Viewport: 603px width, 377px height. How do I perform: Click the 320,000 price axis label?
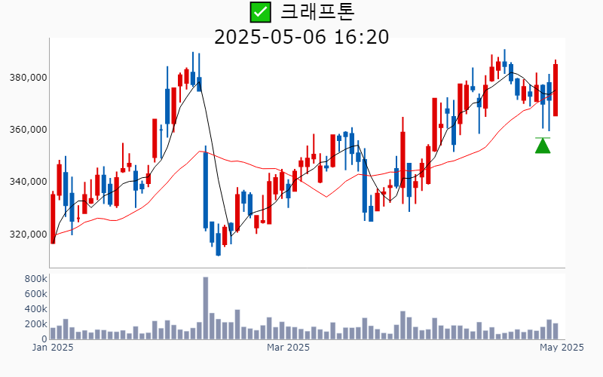click(x=28, y=234)
